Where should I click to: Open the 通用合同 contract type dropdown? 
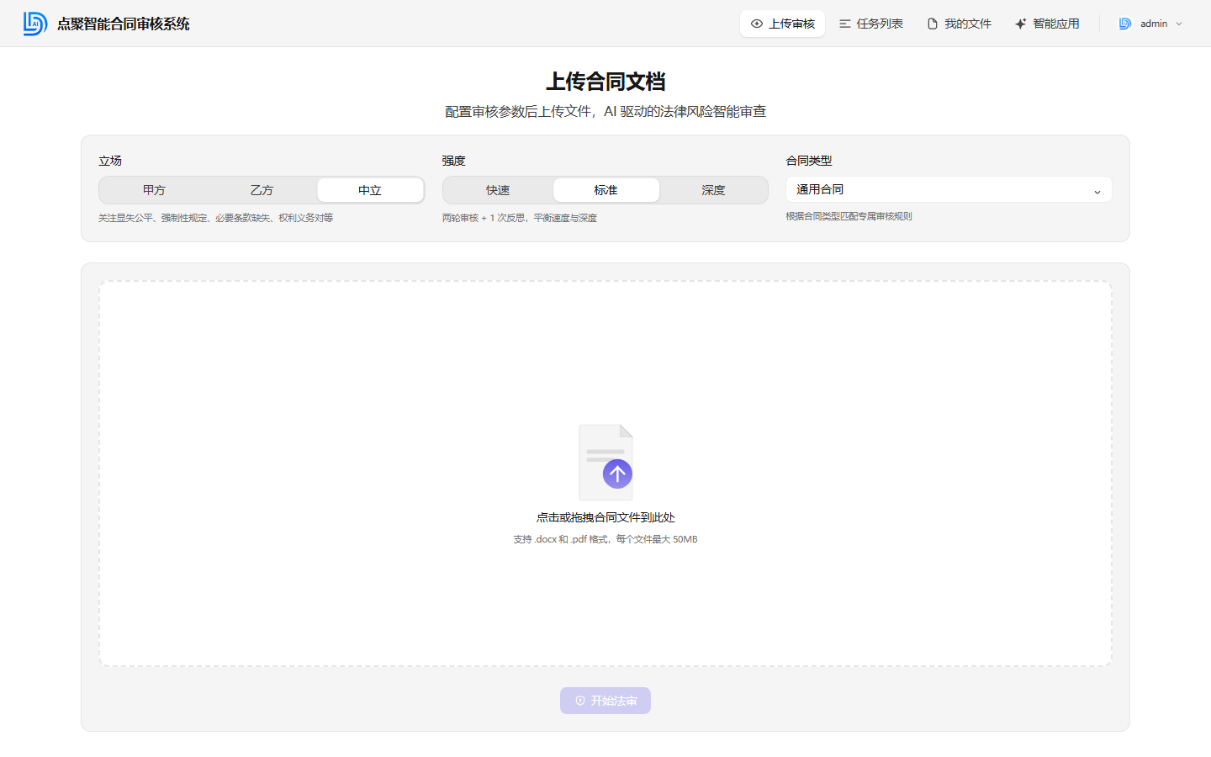(x=949, y=189)
